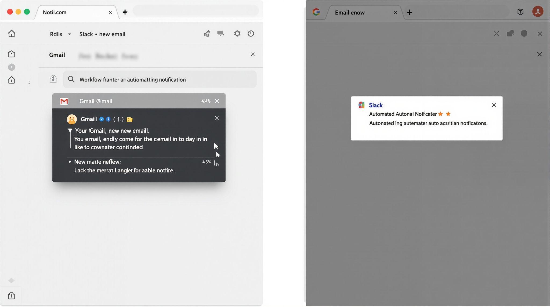Expand the Rdlls dropdown arrow
This screenshot has width=550, height=307.
[x=70, y=34]
